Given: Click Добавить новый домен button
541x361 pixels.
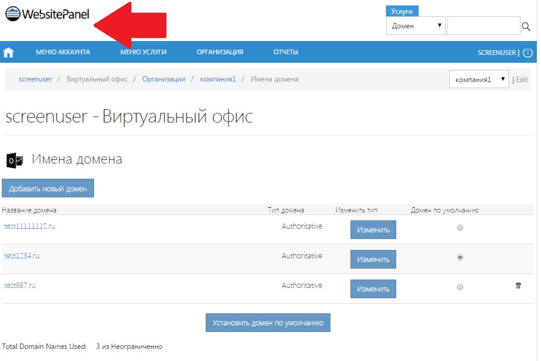Looking at the screenshot, I should point(48,188).
